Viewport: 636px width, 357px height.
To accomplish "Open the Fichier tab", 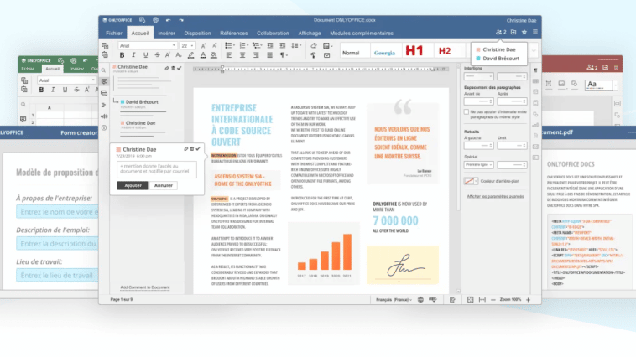I will (x=114, y=34).
